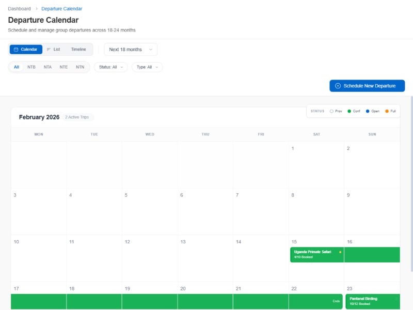
Task: Open the Next 18 months range dropdown
Action: coord(131,50)
